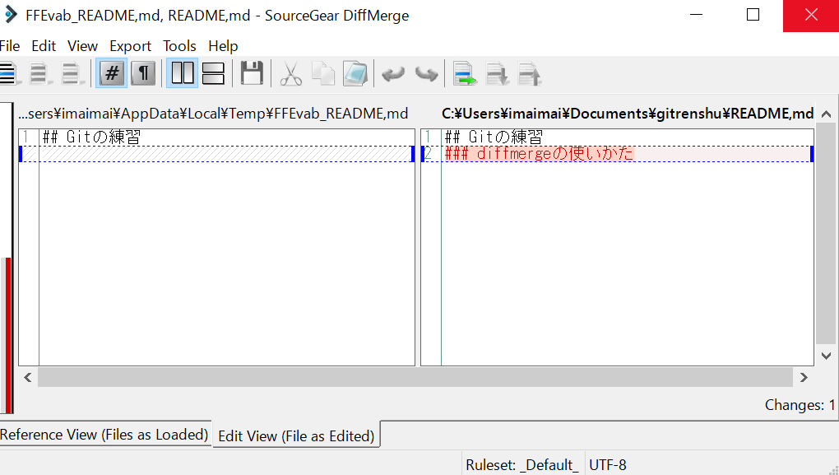Toggle line numbers with the # button
839x475 pixels.
[x=112, y=73]
